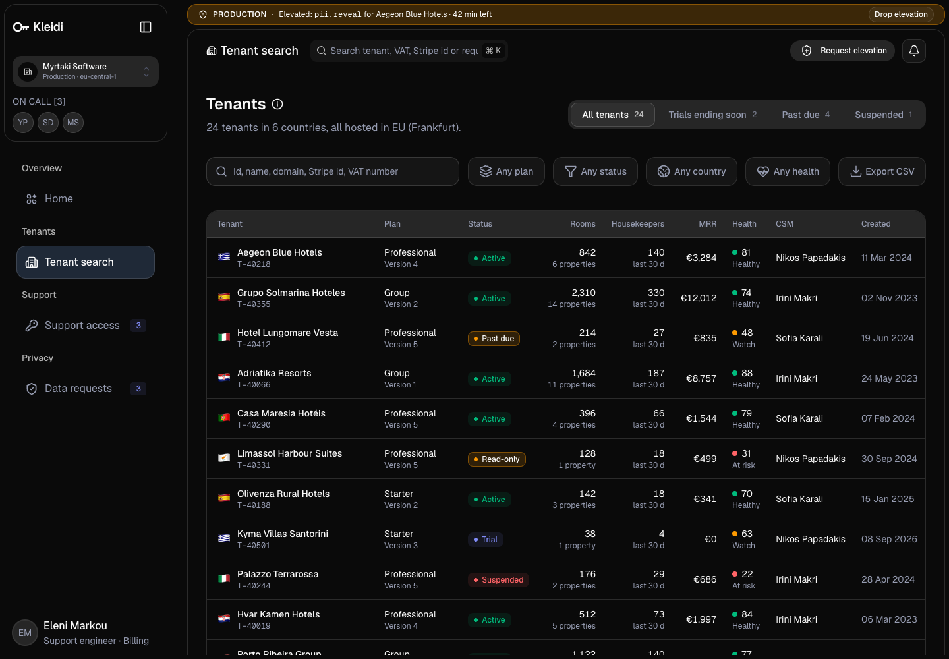Switch to the Suspended tab
This screenshot has width=949, height=659.
(x=884, y=115)
